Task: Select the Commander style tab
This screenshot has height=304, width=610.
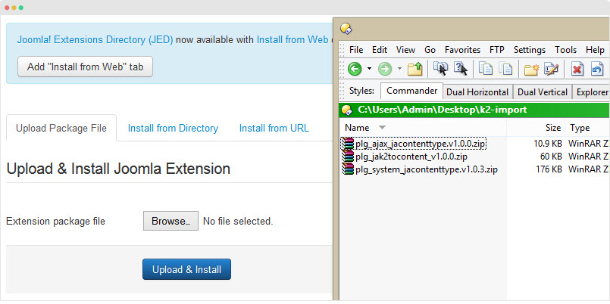Action: pyautogui.click(x=411, y=92)
